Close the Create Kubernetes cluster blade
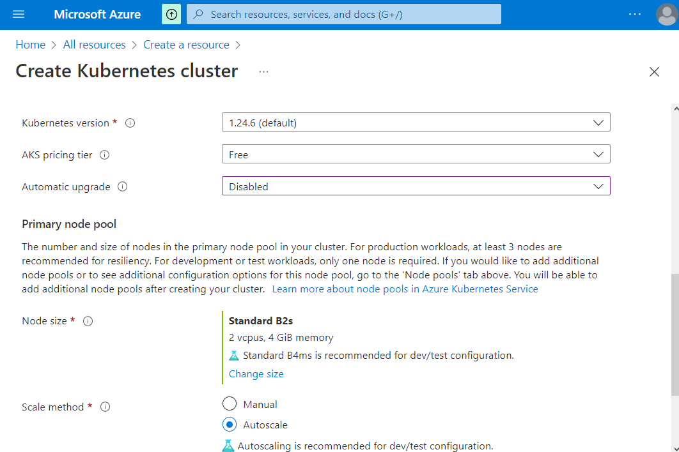 [x=654, y=72]
